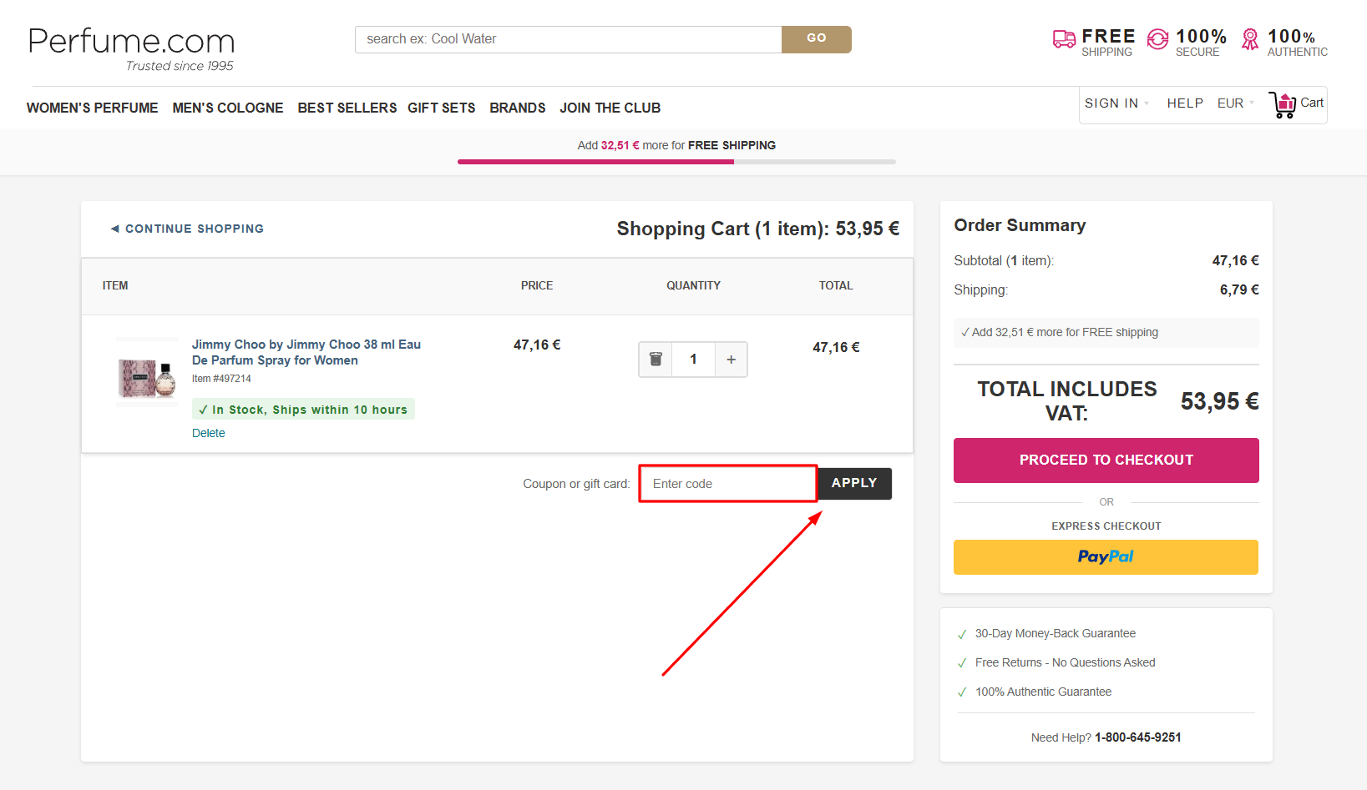This screenshot has height=790, width=1367.
Task: Browse the Brands menu
Action: (x=518, y=108)
